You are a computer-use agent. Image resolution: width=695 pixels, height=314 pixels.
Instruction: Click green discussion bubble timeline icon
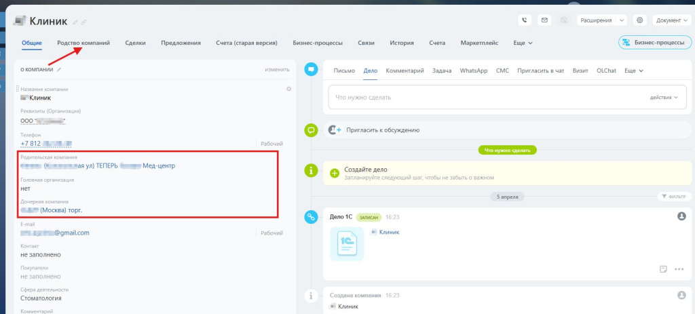coord(312,130)
